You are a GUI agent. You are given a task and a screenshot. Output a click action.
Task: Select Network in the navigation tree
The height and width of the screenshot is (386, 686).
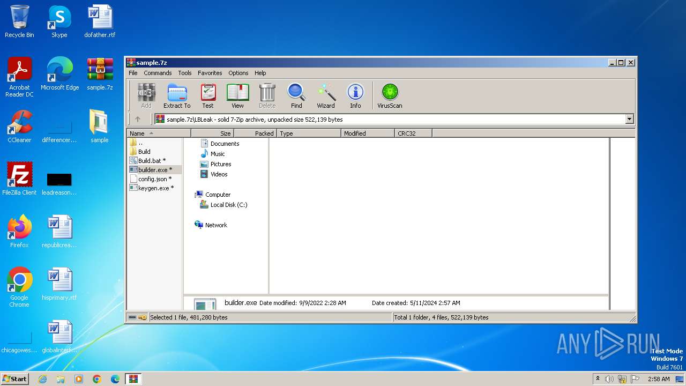(211, 225)
